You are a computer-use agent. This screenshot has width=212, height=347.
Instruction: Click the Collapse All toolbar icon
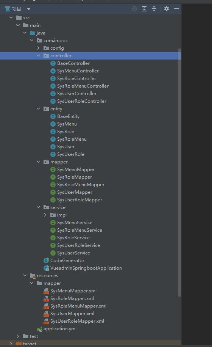[154, 9]
